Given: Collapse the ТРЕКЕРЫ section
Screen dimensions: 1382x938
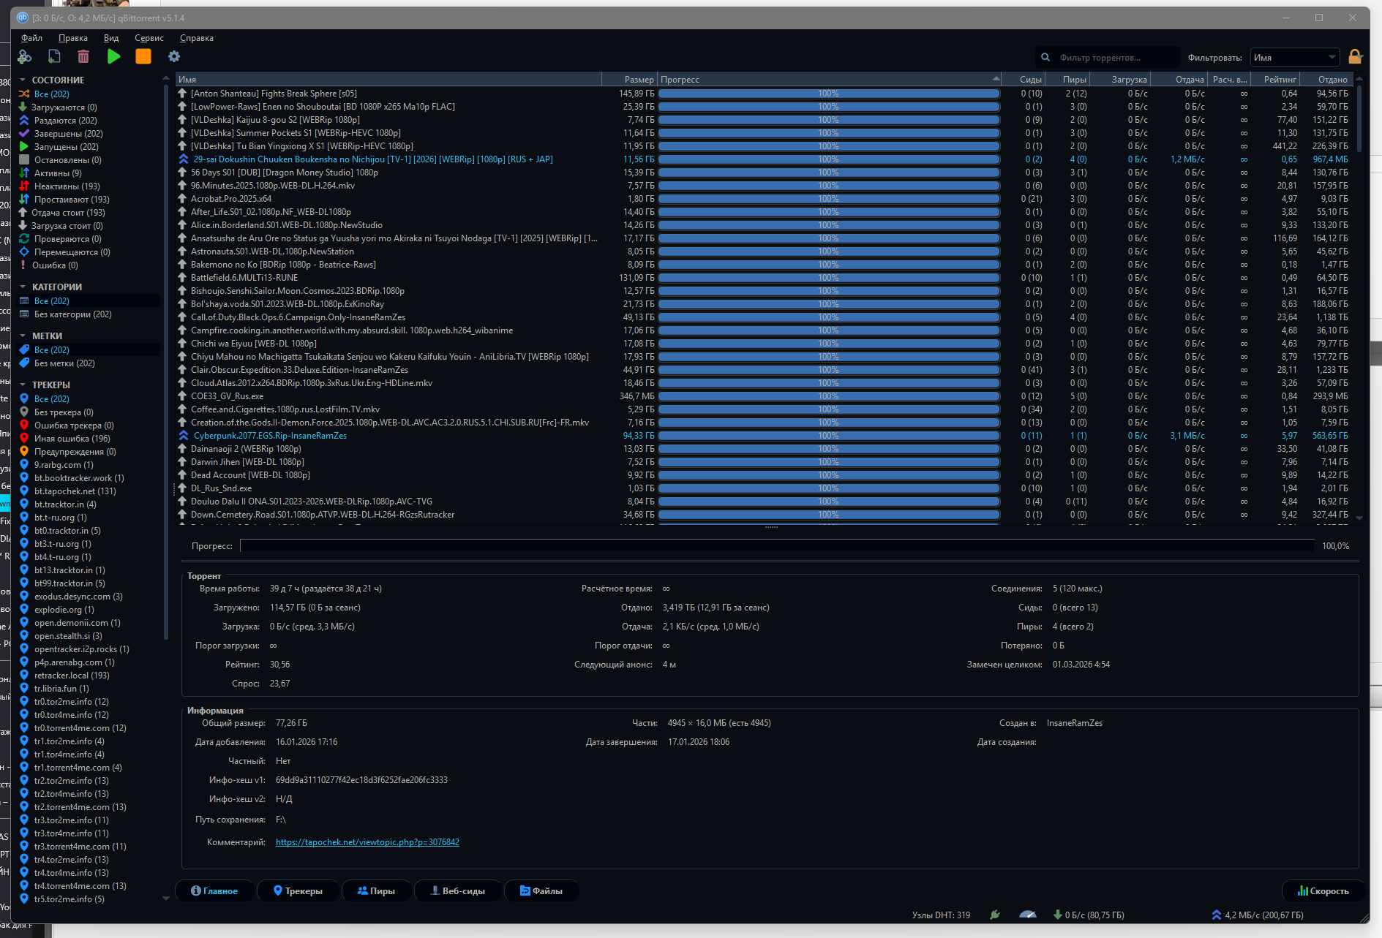Looking at the screenshot, I should point(23,385).
